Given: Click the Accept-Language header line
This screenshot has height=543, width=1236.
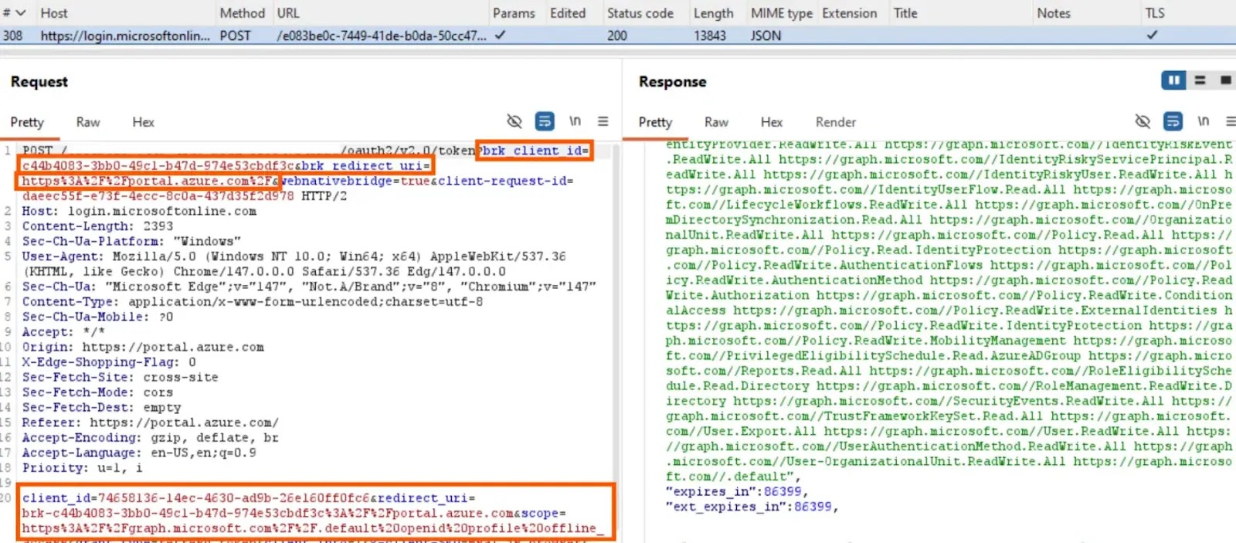Looking at the screenshot, I should coord(139,453).
